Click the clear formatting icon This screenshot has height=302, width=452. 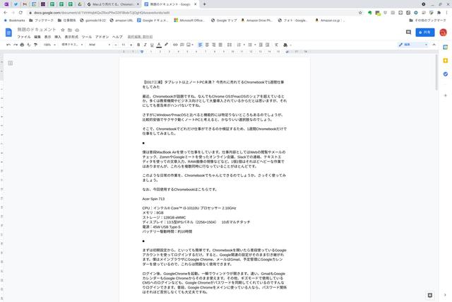(x=276, y=45)
